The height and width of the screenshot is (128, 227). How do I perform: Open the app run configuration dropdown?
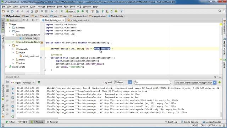(x=70, y=11)
